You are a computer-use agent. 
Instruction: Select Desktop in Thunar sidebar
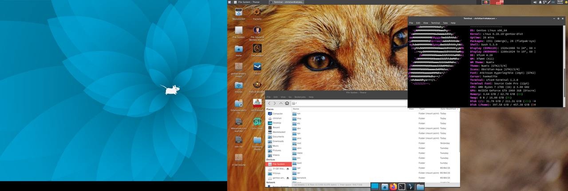(278, 123)
